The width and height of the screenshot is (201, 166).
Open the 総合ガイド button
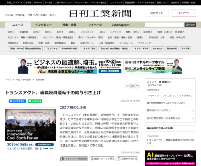[157, 13]
